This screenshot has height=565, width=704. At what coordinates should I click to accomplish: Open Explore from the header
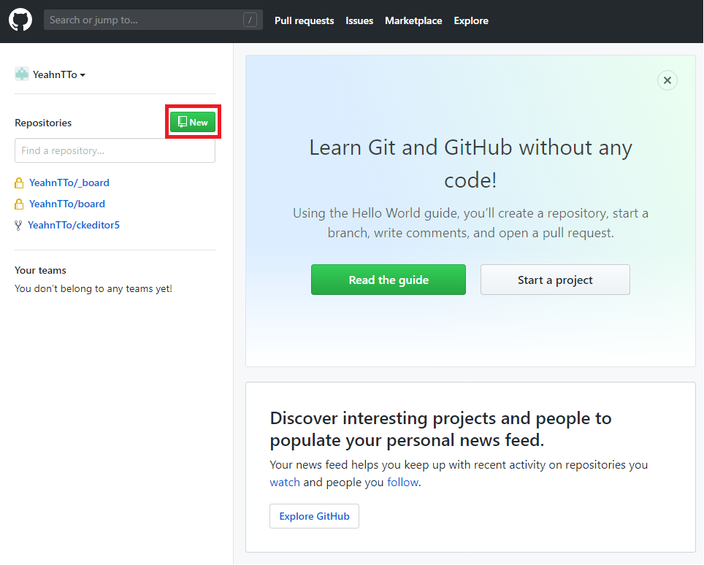pyautogui.click(x=471, y=20)
